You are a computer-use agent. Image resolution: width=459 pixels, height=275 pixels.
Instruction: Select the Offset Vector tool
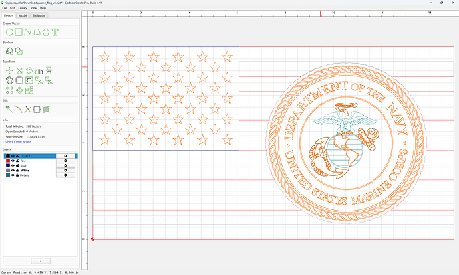coord(9,80)
